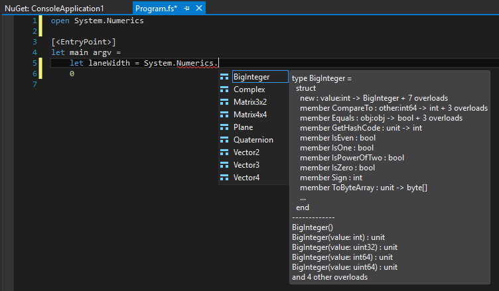The image size is (499, 291).
Task: Click the Complex struct icon
Action: click(x=224, y=89)
